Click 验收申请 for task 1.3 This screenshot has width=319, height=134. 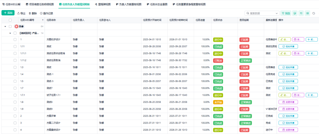coord(288,67)
